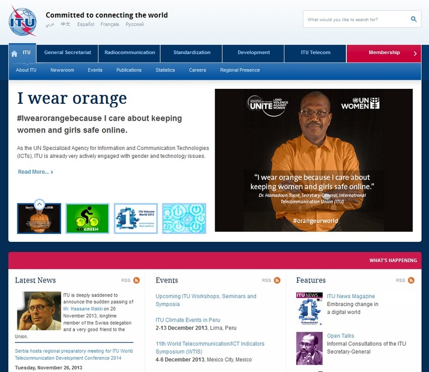Click RSS label next to Features
Viewport: 429px width, 372px height.
[x=401, y=280]
